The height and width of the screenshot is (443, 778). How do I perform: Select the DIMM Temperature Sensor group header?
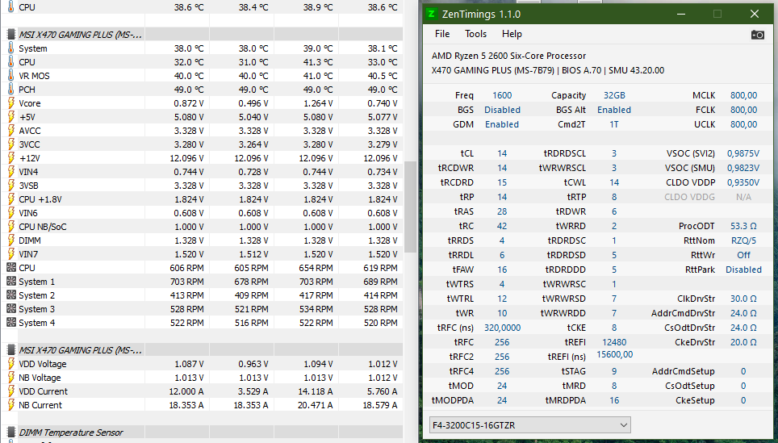tap(71, 432)
